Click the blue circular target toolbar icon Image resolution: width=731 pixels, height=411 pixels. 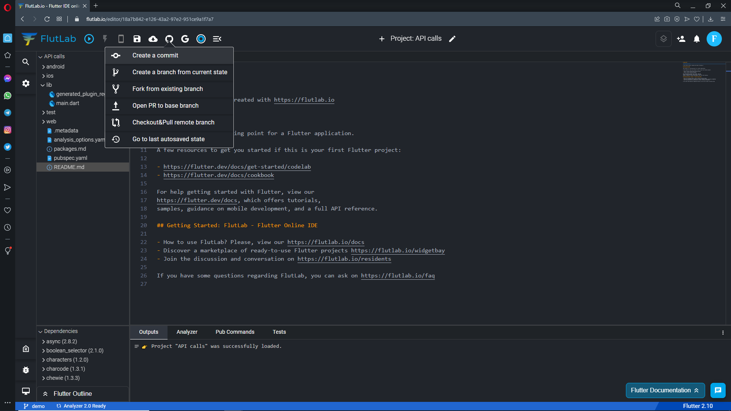(x=201, y=39)
